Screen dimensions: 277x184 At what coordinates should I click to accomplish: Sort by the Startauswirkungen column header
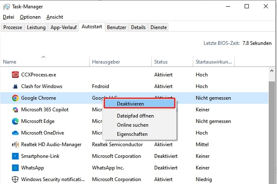[214, 62]
